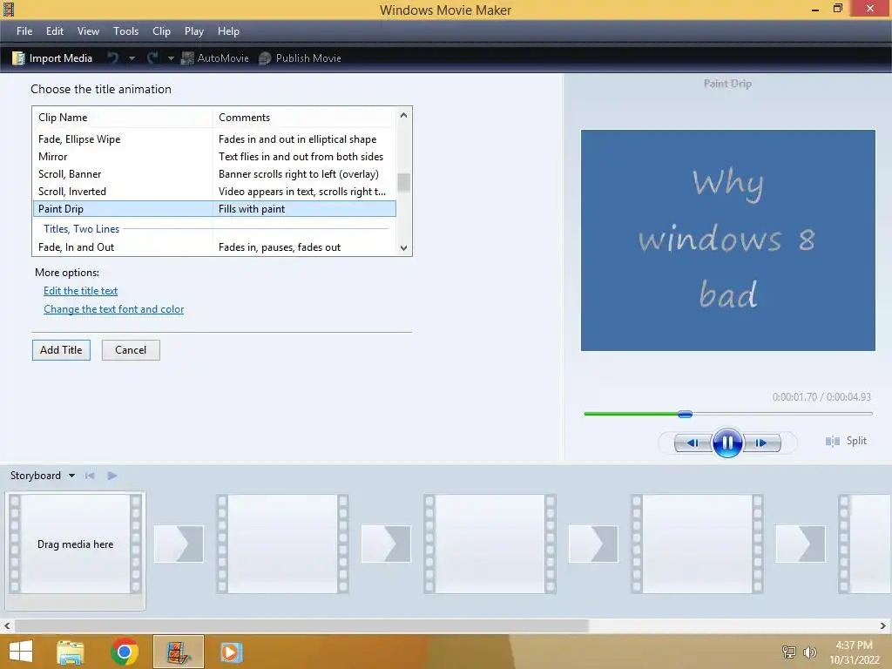Click the Movie Maker title bar icon
This screenshot has height=669, width=892.
pos(9,9)
